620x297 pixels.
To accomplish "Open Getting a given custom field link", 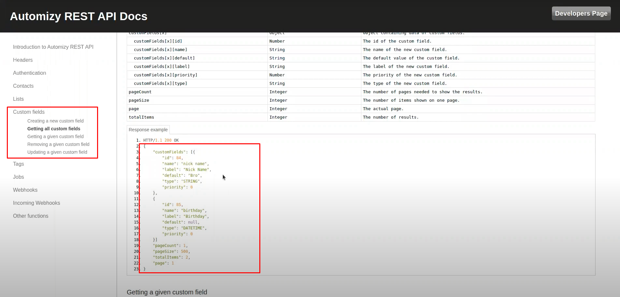I will click(x=55, y=136).
